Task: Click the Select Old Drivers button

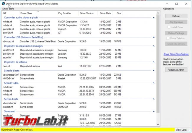Action: coord(176,44)
